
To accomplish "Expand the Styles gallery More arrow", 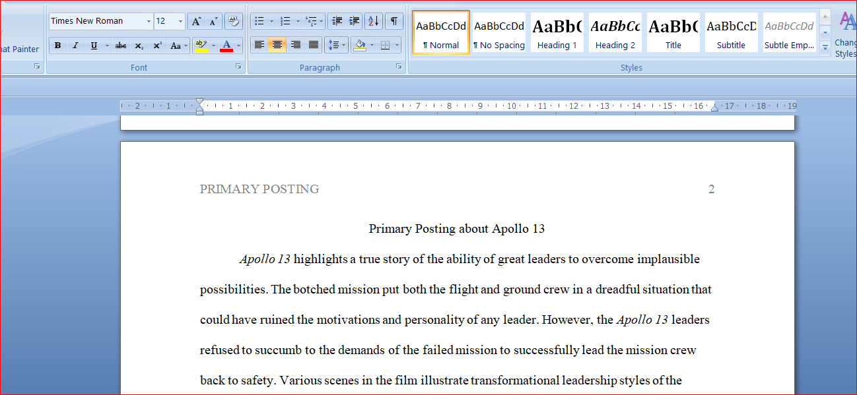I will pos(825,47).
